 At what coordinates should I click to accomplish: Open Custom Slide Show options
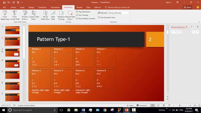click(34, 15)
